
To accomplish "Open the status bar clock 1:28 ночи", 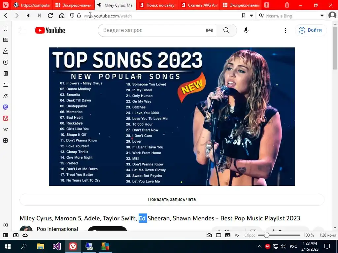I will (327, 235).
